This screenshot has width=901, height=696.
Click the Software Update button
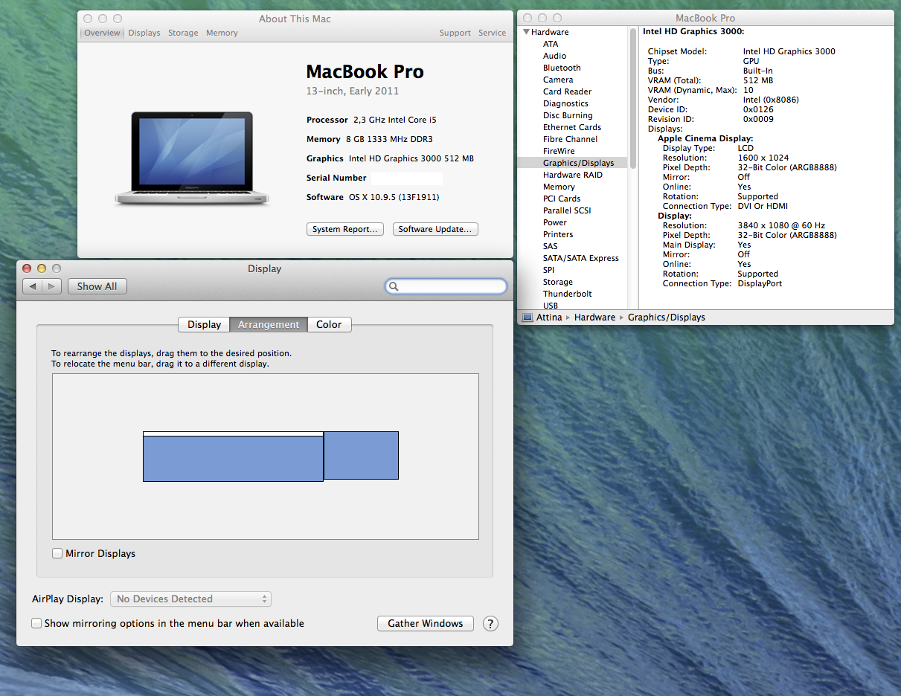[435, 229]
